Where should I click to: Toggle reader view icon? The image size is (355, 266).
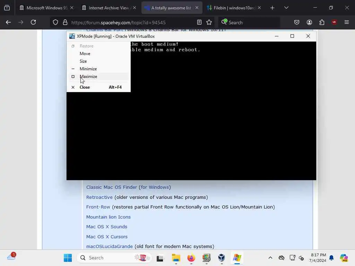click(x=199, y=22)
